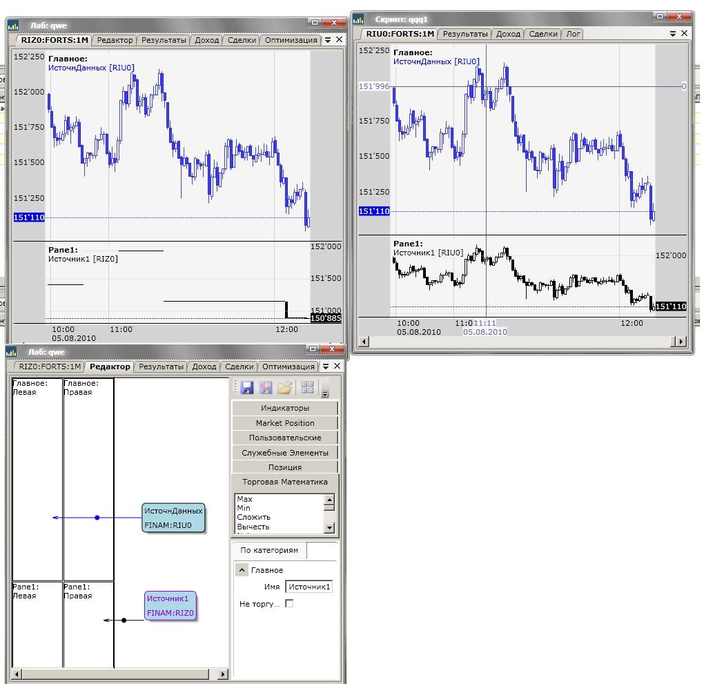This screenshot has height=684, width=724.
Task: Close the tab panel in top Лаб: qwe window
Action: (339, 40)
